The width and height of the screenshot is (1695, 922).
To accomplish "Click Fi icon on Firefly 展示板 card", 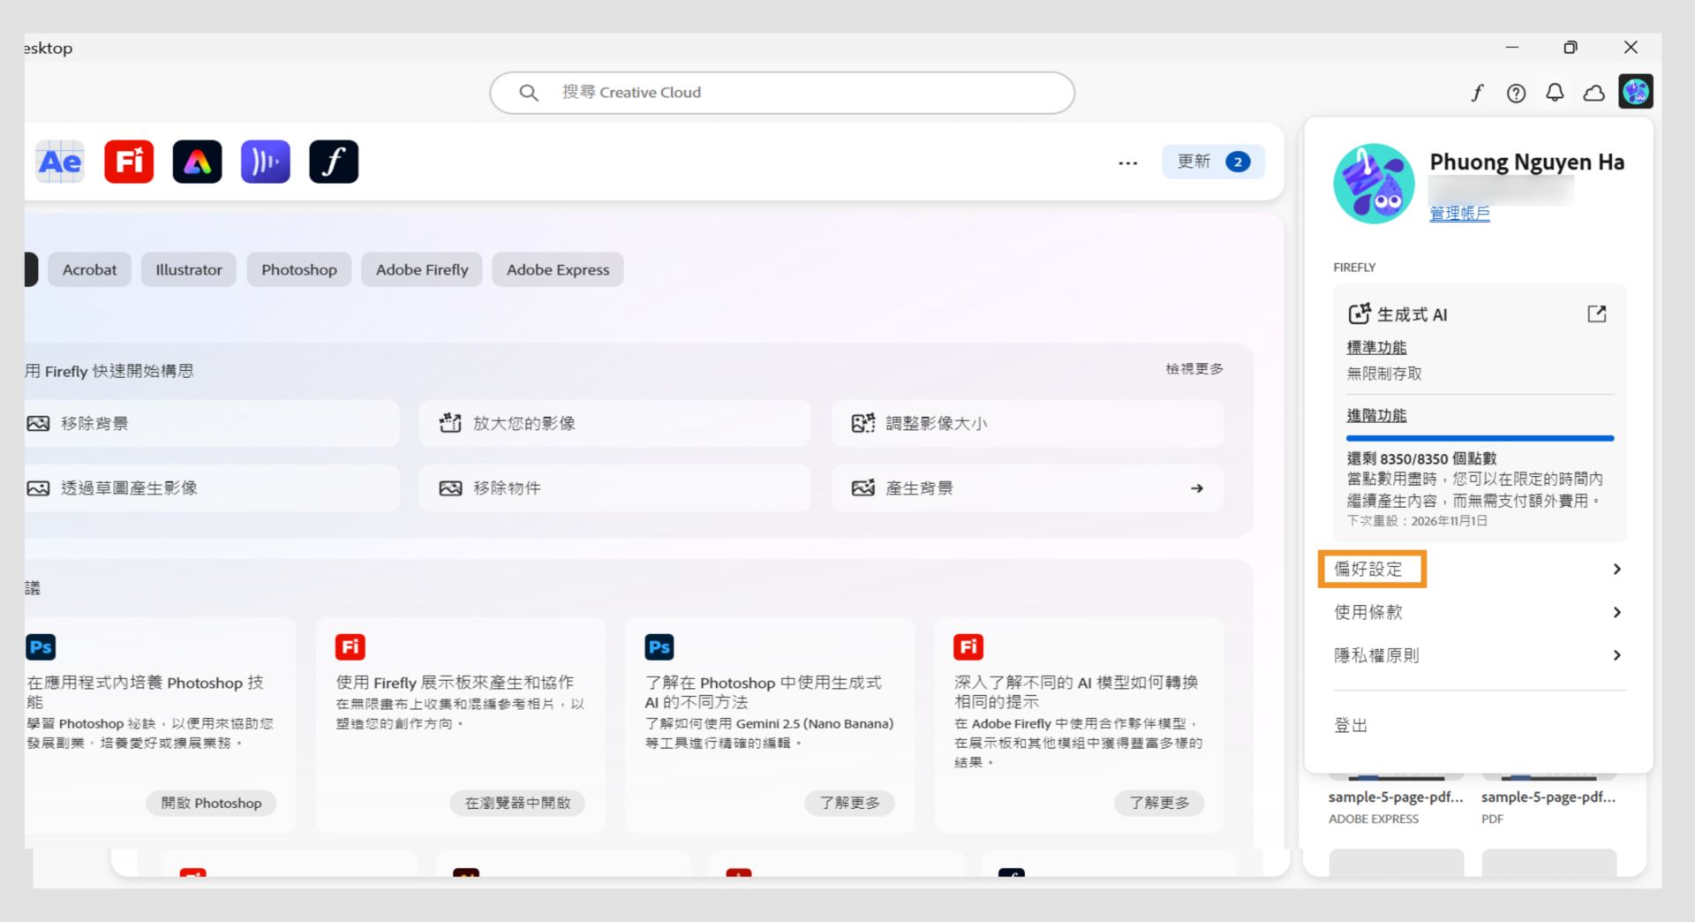I will pos(350,646).
